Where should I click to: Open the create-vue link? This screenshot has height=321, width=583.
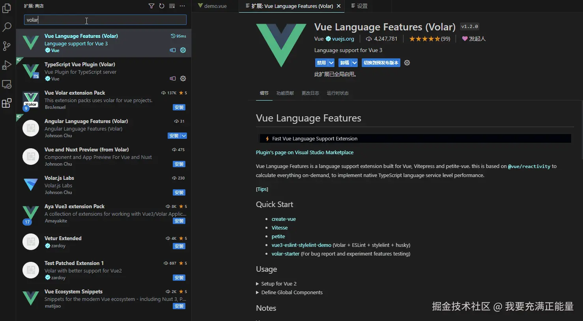[284, 219]
